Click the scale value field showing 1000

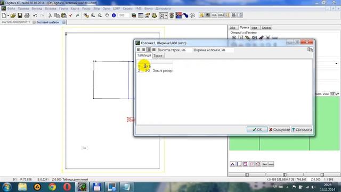pos(124,15)
